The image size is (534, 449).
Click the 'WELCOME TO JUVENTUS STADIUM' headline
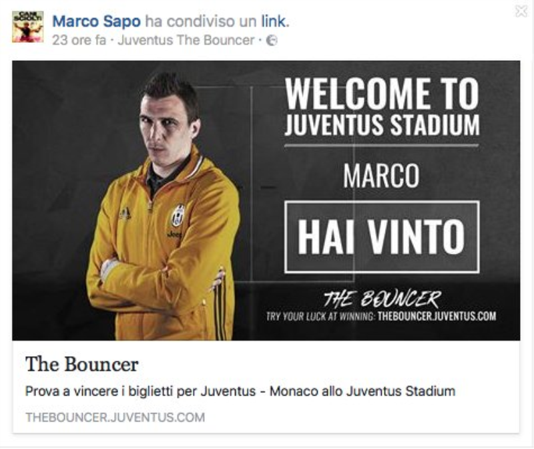coord(382,107)
